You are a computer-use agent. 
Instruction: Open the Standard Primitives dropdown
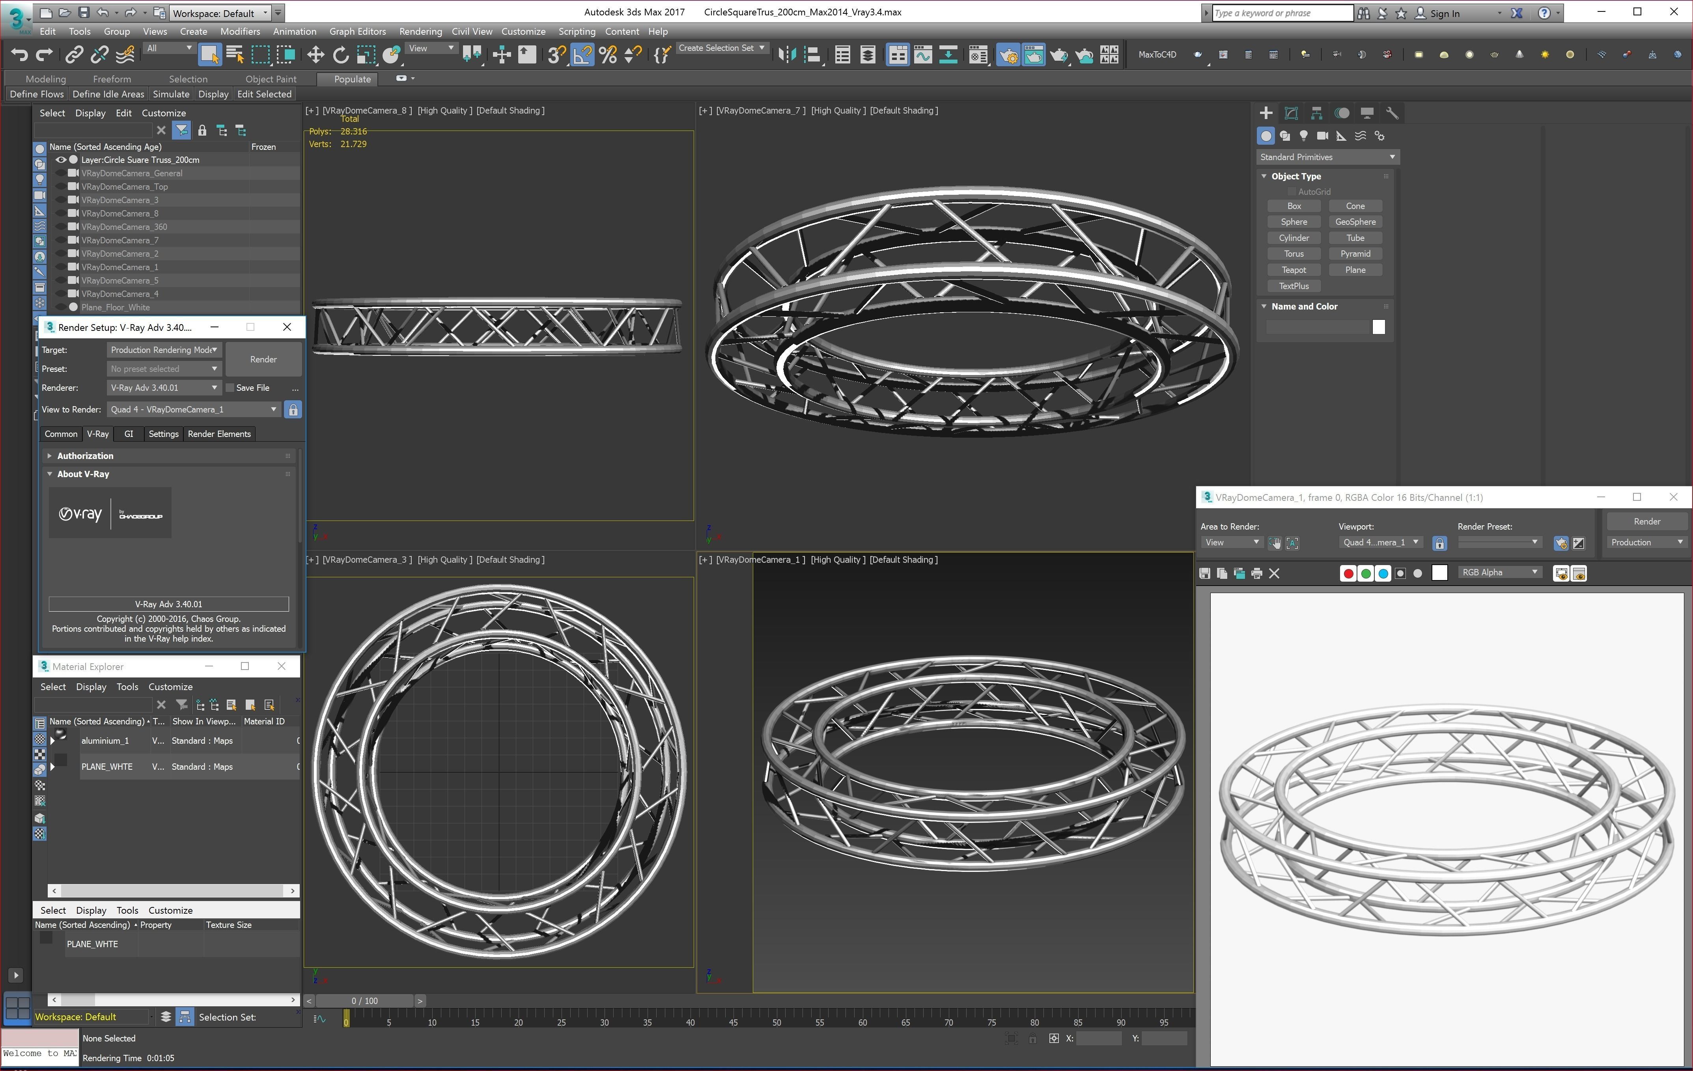pyautogui.click(x=1327, y=157)
